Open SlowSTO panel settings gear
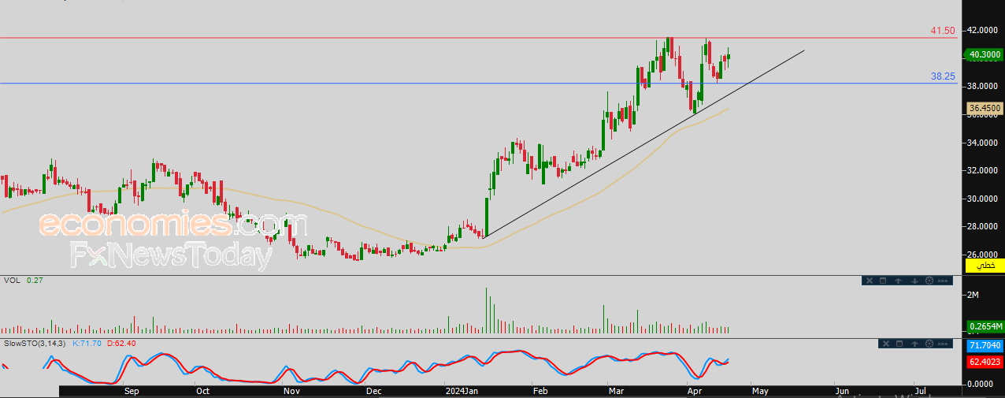Screen dimensions: 1005x398 point(929,344)
